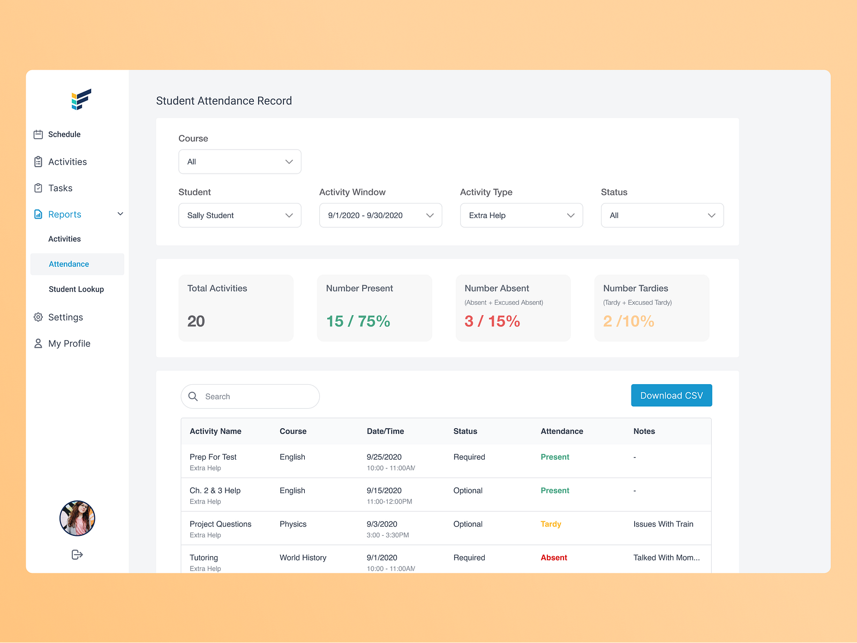Open Settings via the gear icon
857x643 pixels.
[38, 317]
